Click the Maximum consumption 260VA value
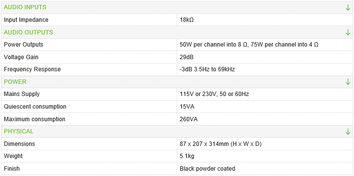Image resolution: width=354 pixels, height=176 pixels. tap(188, 119)
